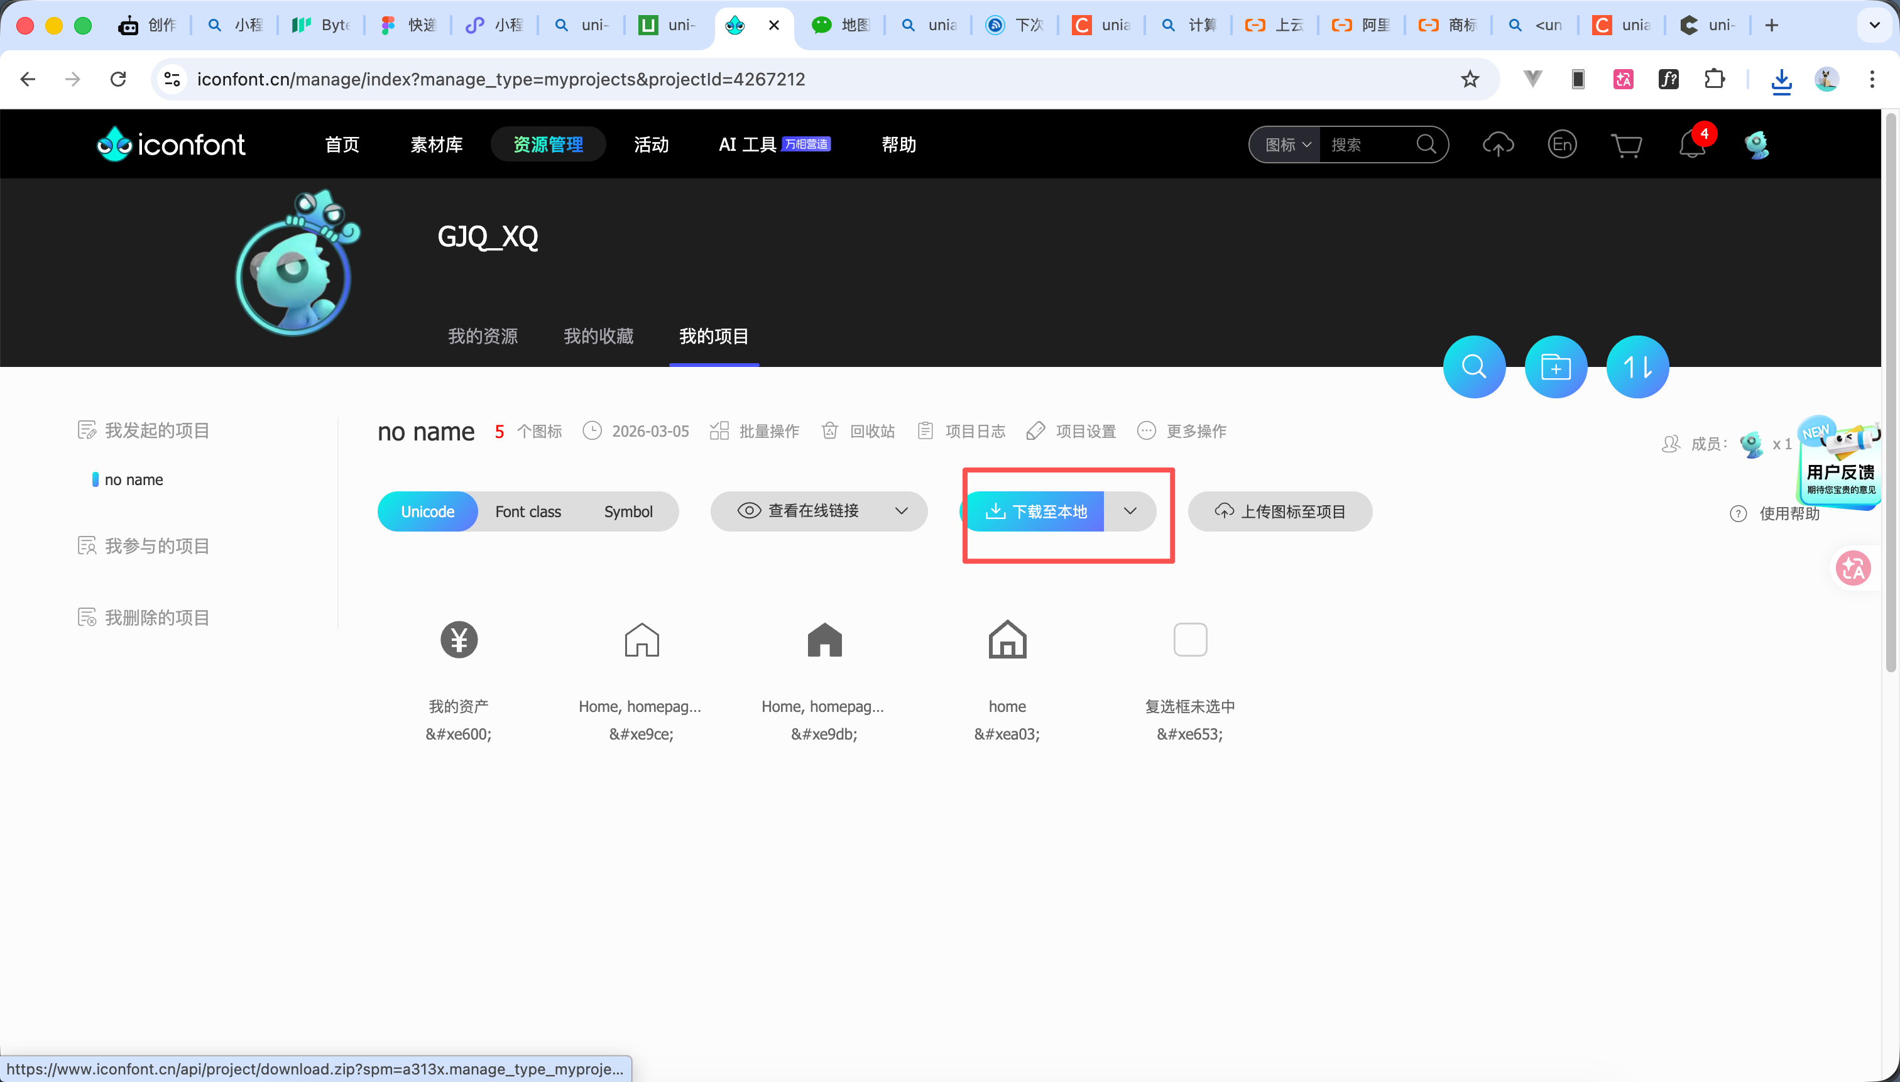Image resolution: width=1900 pixels, height=1082 pixels.
Task: Select the yen 我的资产 icon
Action: (x=459, y=640)
